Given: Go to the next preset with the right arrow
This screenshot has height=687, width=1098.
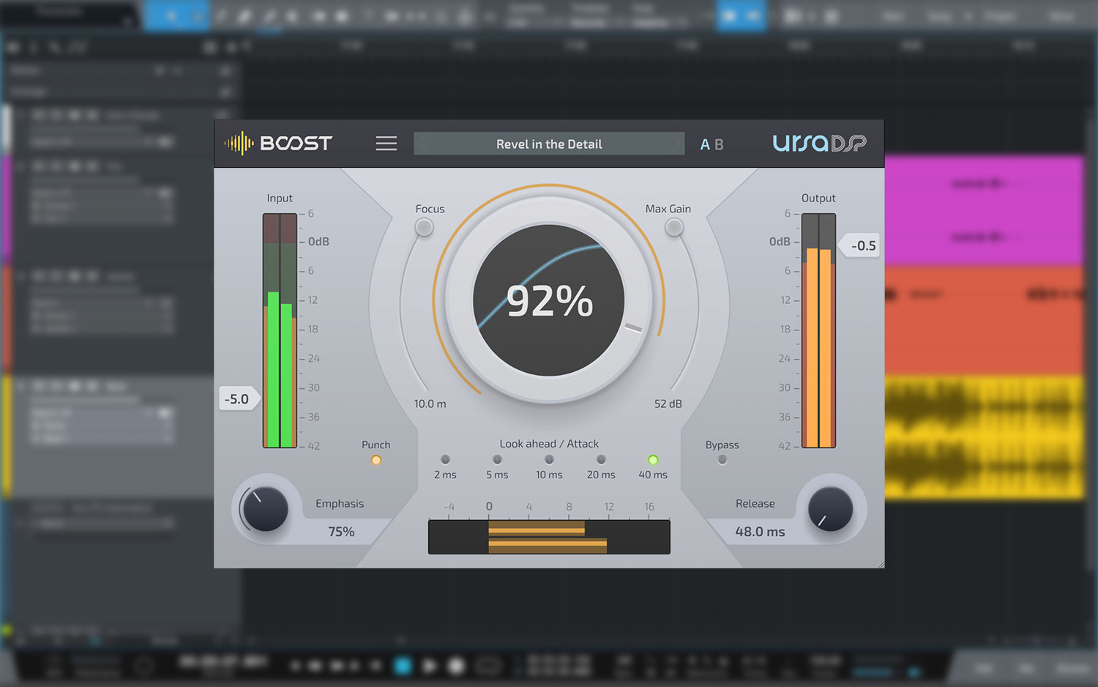Looking at the screenshot, I should click(x=677, y=144).
